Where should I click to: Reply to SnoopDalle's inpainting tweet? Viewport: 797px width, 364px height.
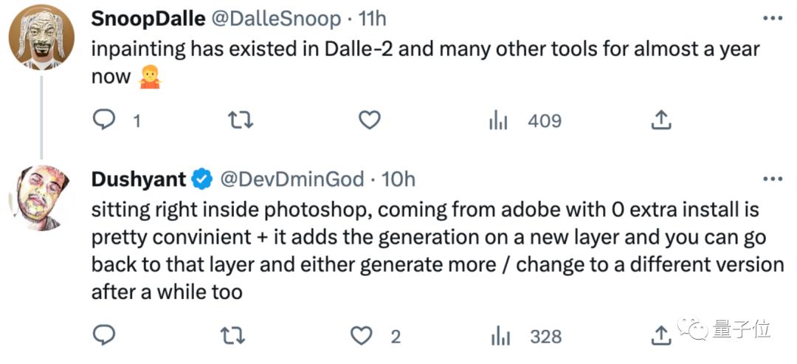104,120
